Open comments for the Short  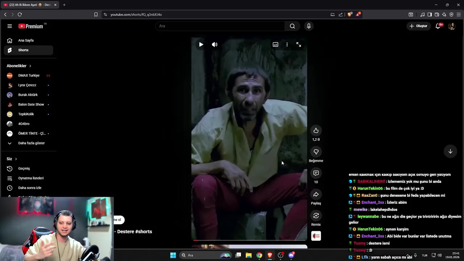[x=316, y=173]
